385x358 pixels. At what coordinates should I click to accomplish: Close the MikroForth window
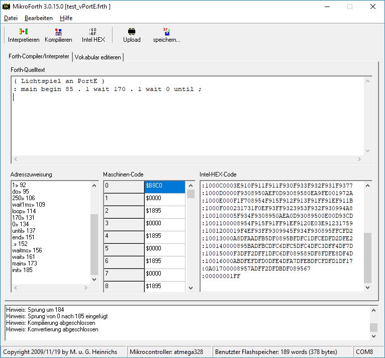tap(373, 7)
